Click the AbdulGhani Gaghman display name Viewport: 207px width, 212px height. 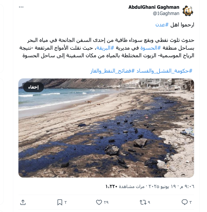pos(154,7)
